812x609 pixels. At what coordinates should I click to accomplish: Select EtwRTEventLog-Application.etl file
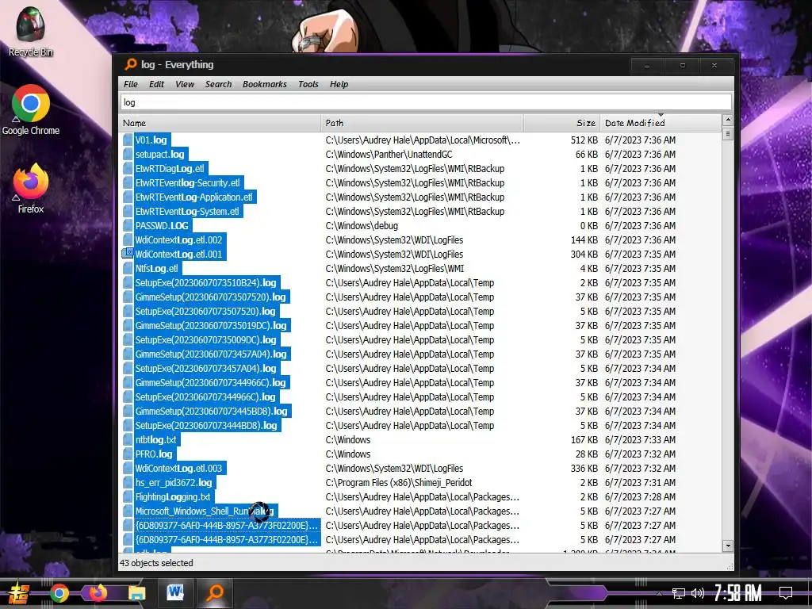pyautogui.click(x=195, y=197)
